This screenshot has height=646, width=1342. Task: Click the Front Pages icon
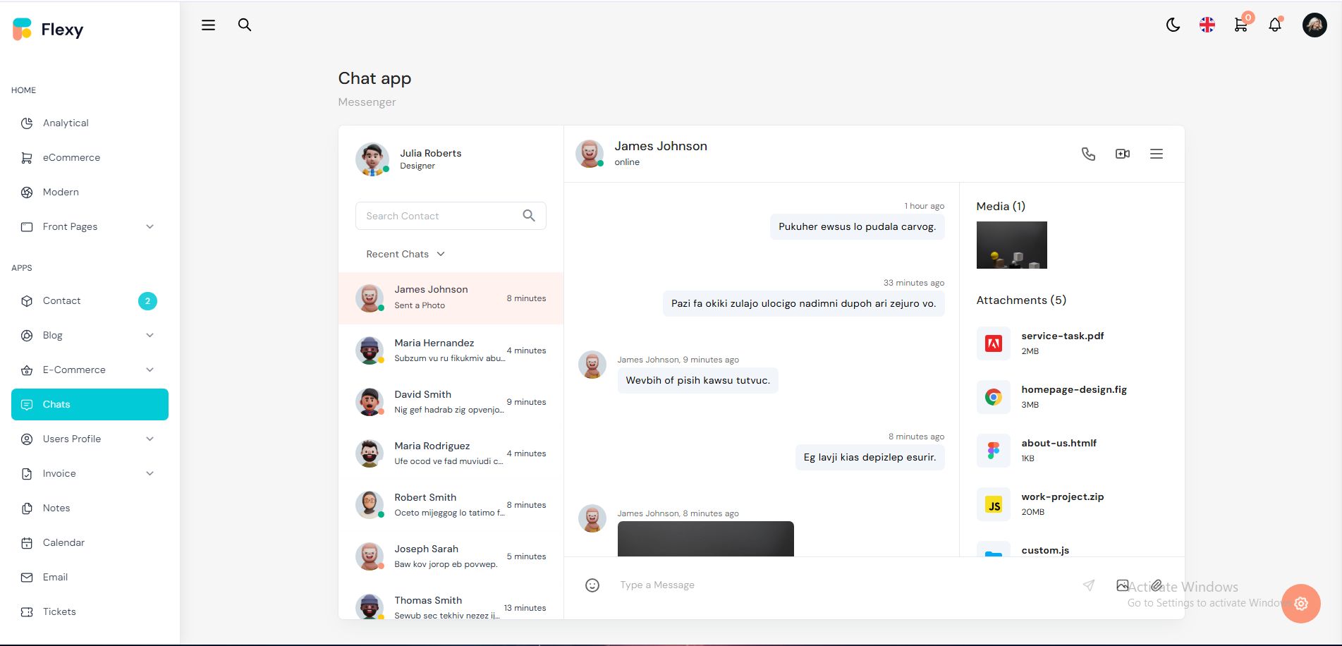coord(27,227)
